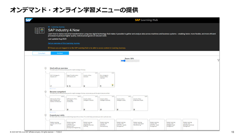Click the zoom slider track
This screenshot has width=244, height=137.
130,61
